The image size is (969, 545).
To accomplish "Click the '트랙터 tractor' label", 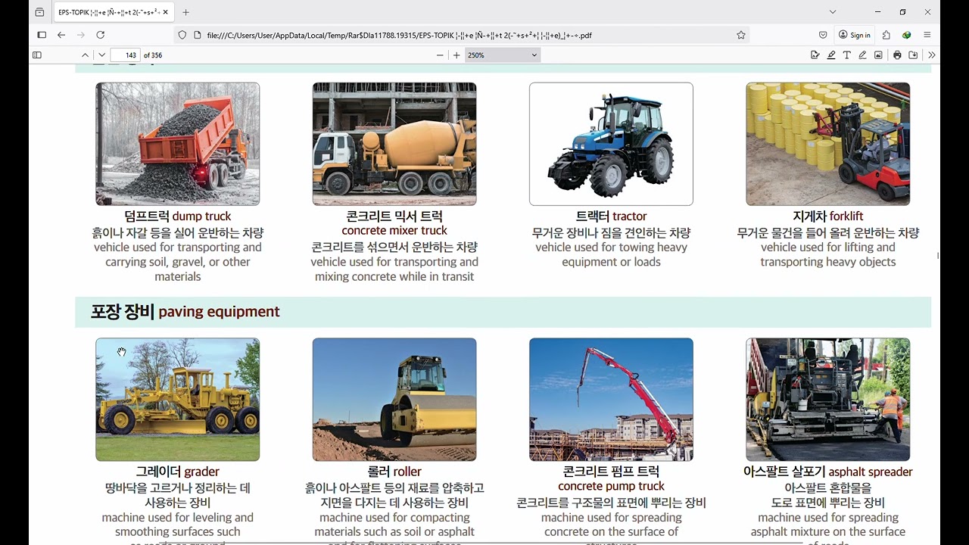I will click(x=611, y=216).
